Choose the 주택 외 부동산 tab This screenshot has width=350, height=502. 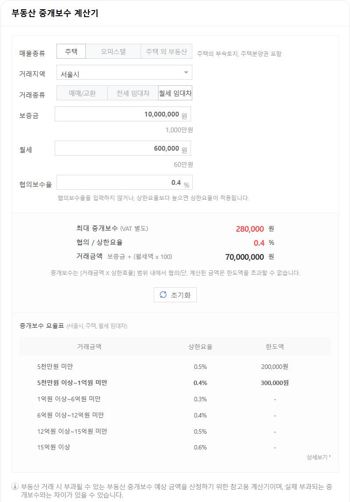(x=166, y=51)
